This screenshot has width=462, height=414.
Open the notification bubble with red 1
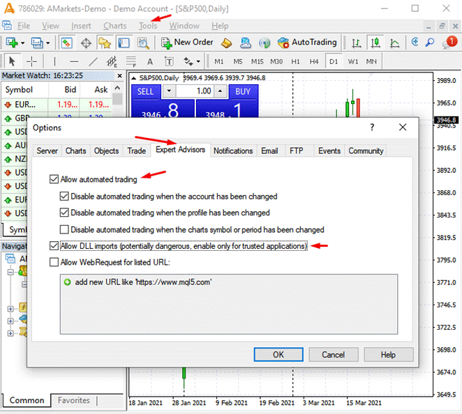coord(449,43)
